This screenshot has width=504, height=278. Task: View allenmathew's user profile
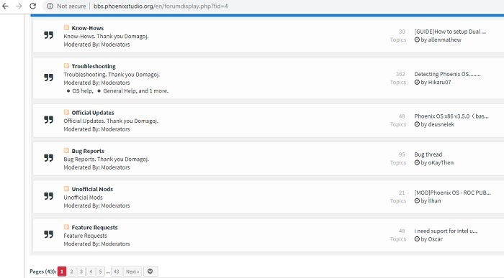pyautogui.click(x=444, y=40)
